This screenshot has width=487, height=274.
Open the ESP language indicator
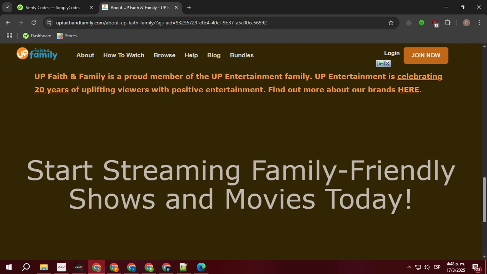[437, 267]
